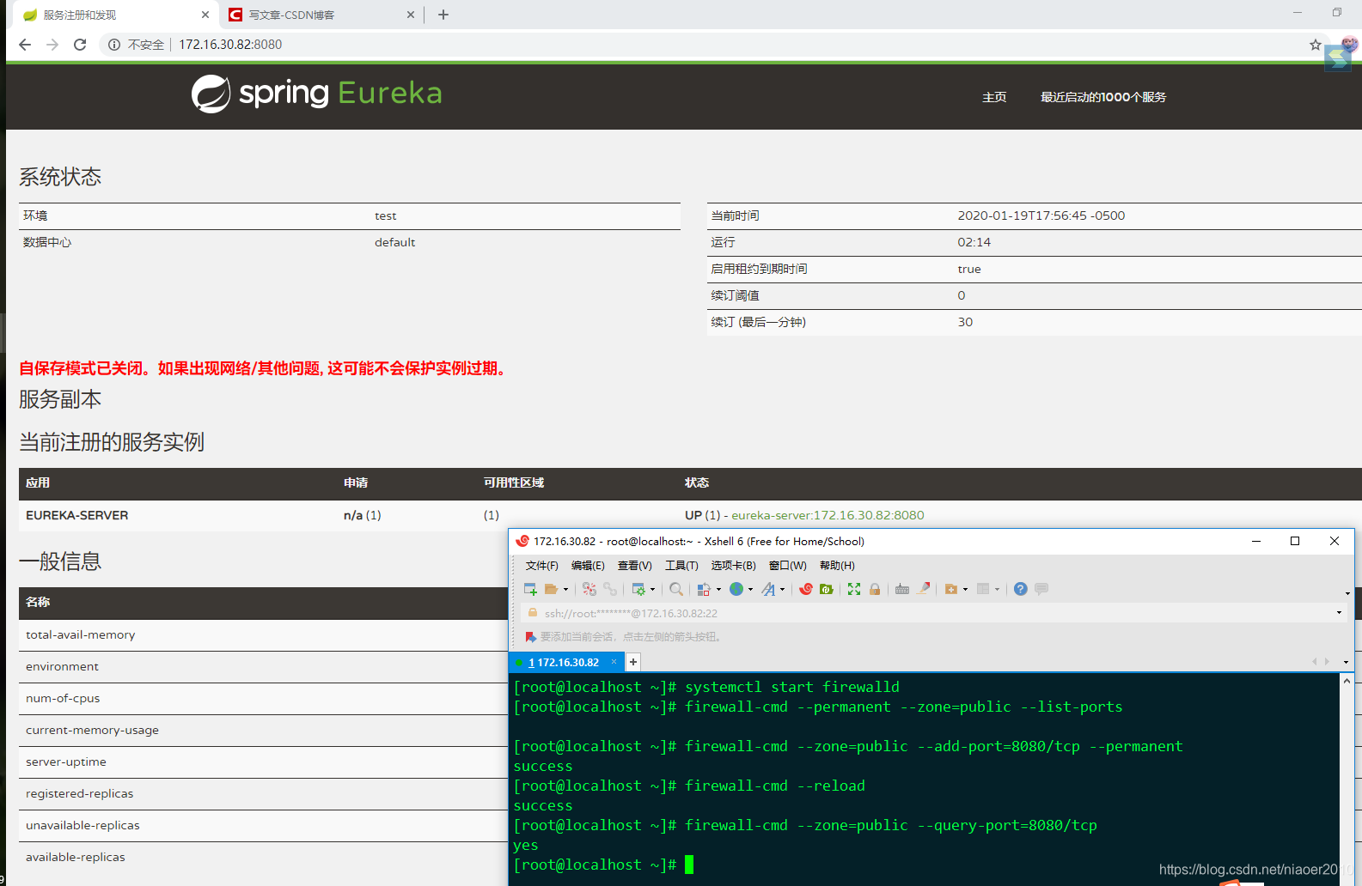The image size is (1362, 886).
Task: Click Reconnect chain icon in Xshell toolbar
Action: pos(610,589)
